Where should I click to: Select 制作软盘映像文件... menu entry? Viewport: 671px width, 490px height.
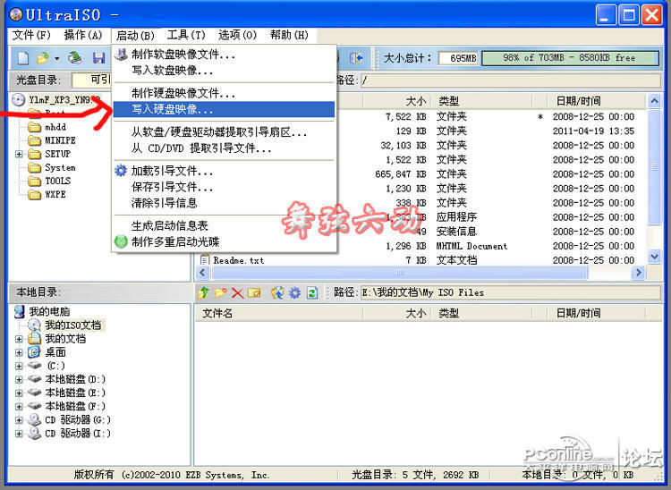click(224, 55)
